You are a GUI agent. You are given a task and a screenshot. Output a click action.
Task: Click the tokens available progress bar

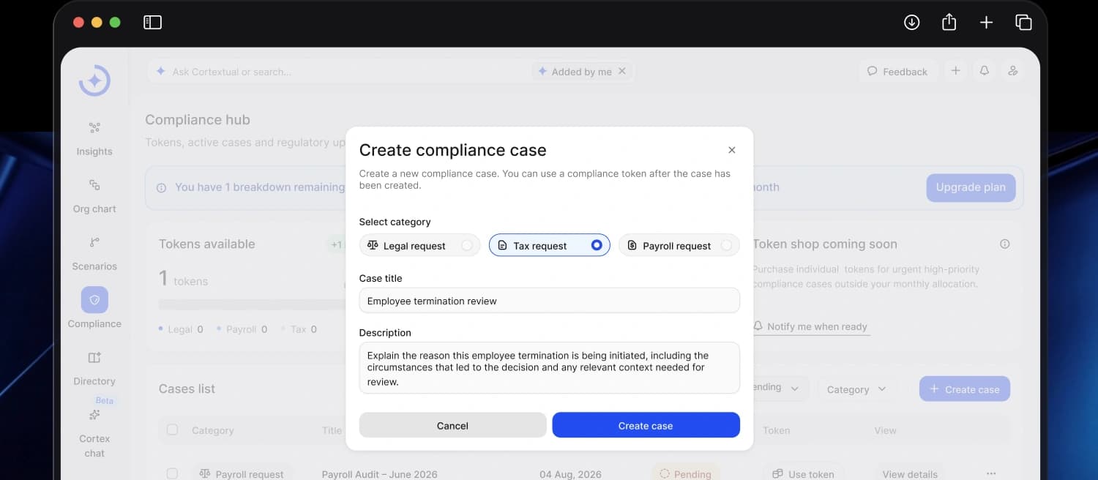coord(253,304)
